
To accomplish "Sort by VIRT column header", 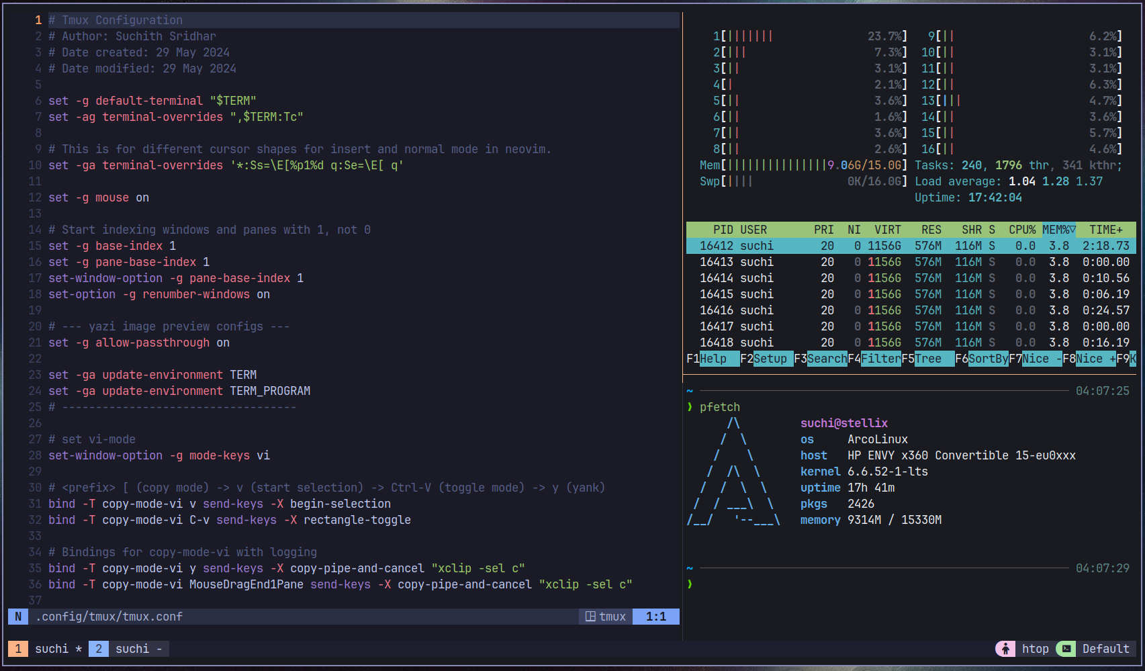I will point(888,230).
